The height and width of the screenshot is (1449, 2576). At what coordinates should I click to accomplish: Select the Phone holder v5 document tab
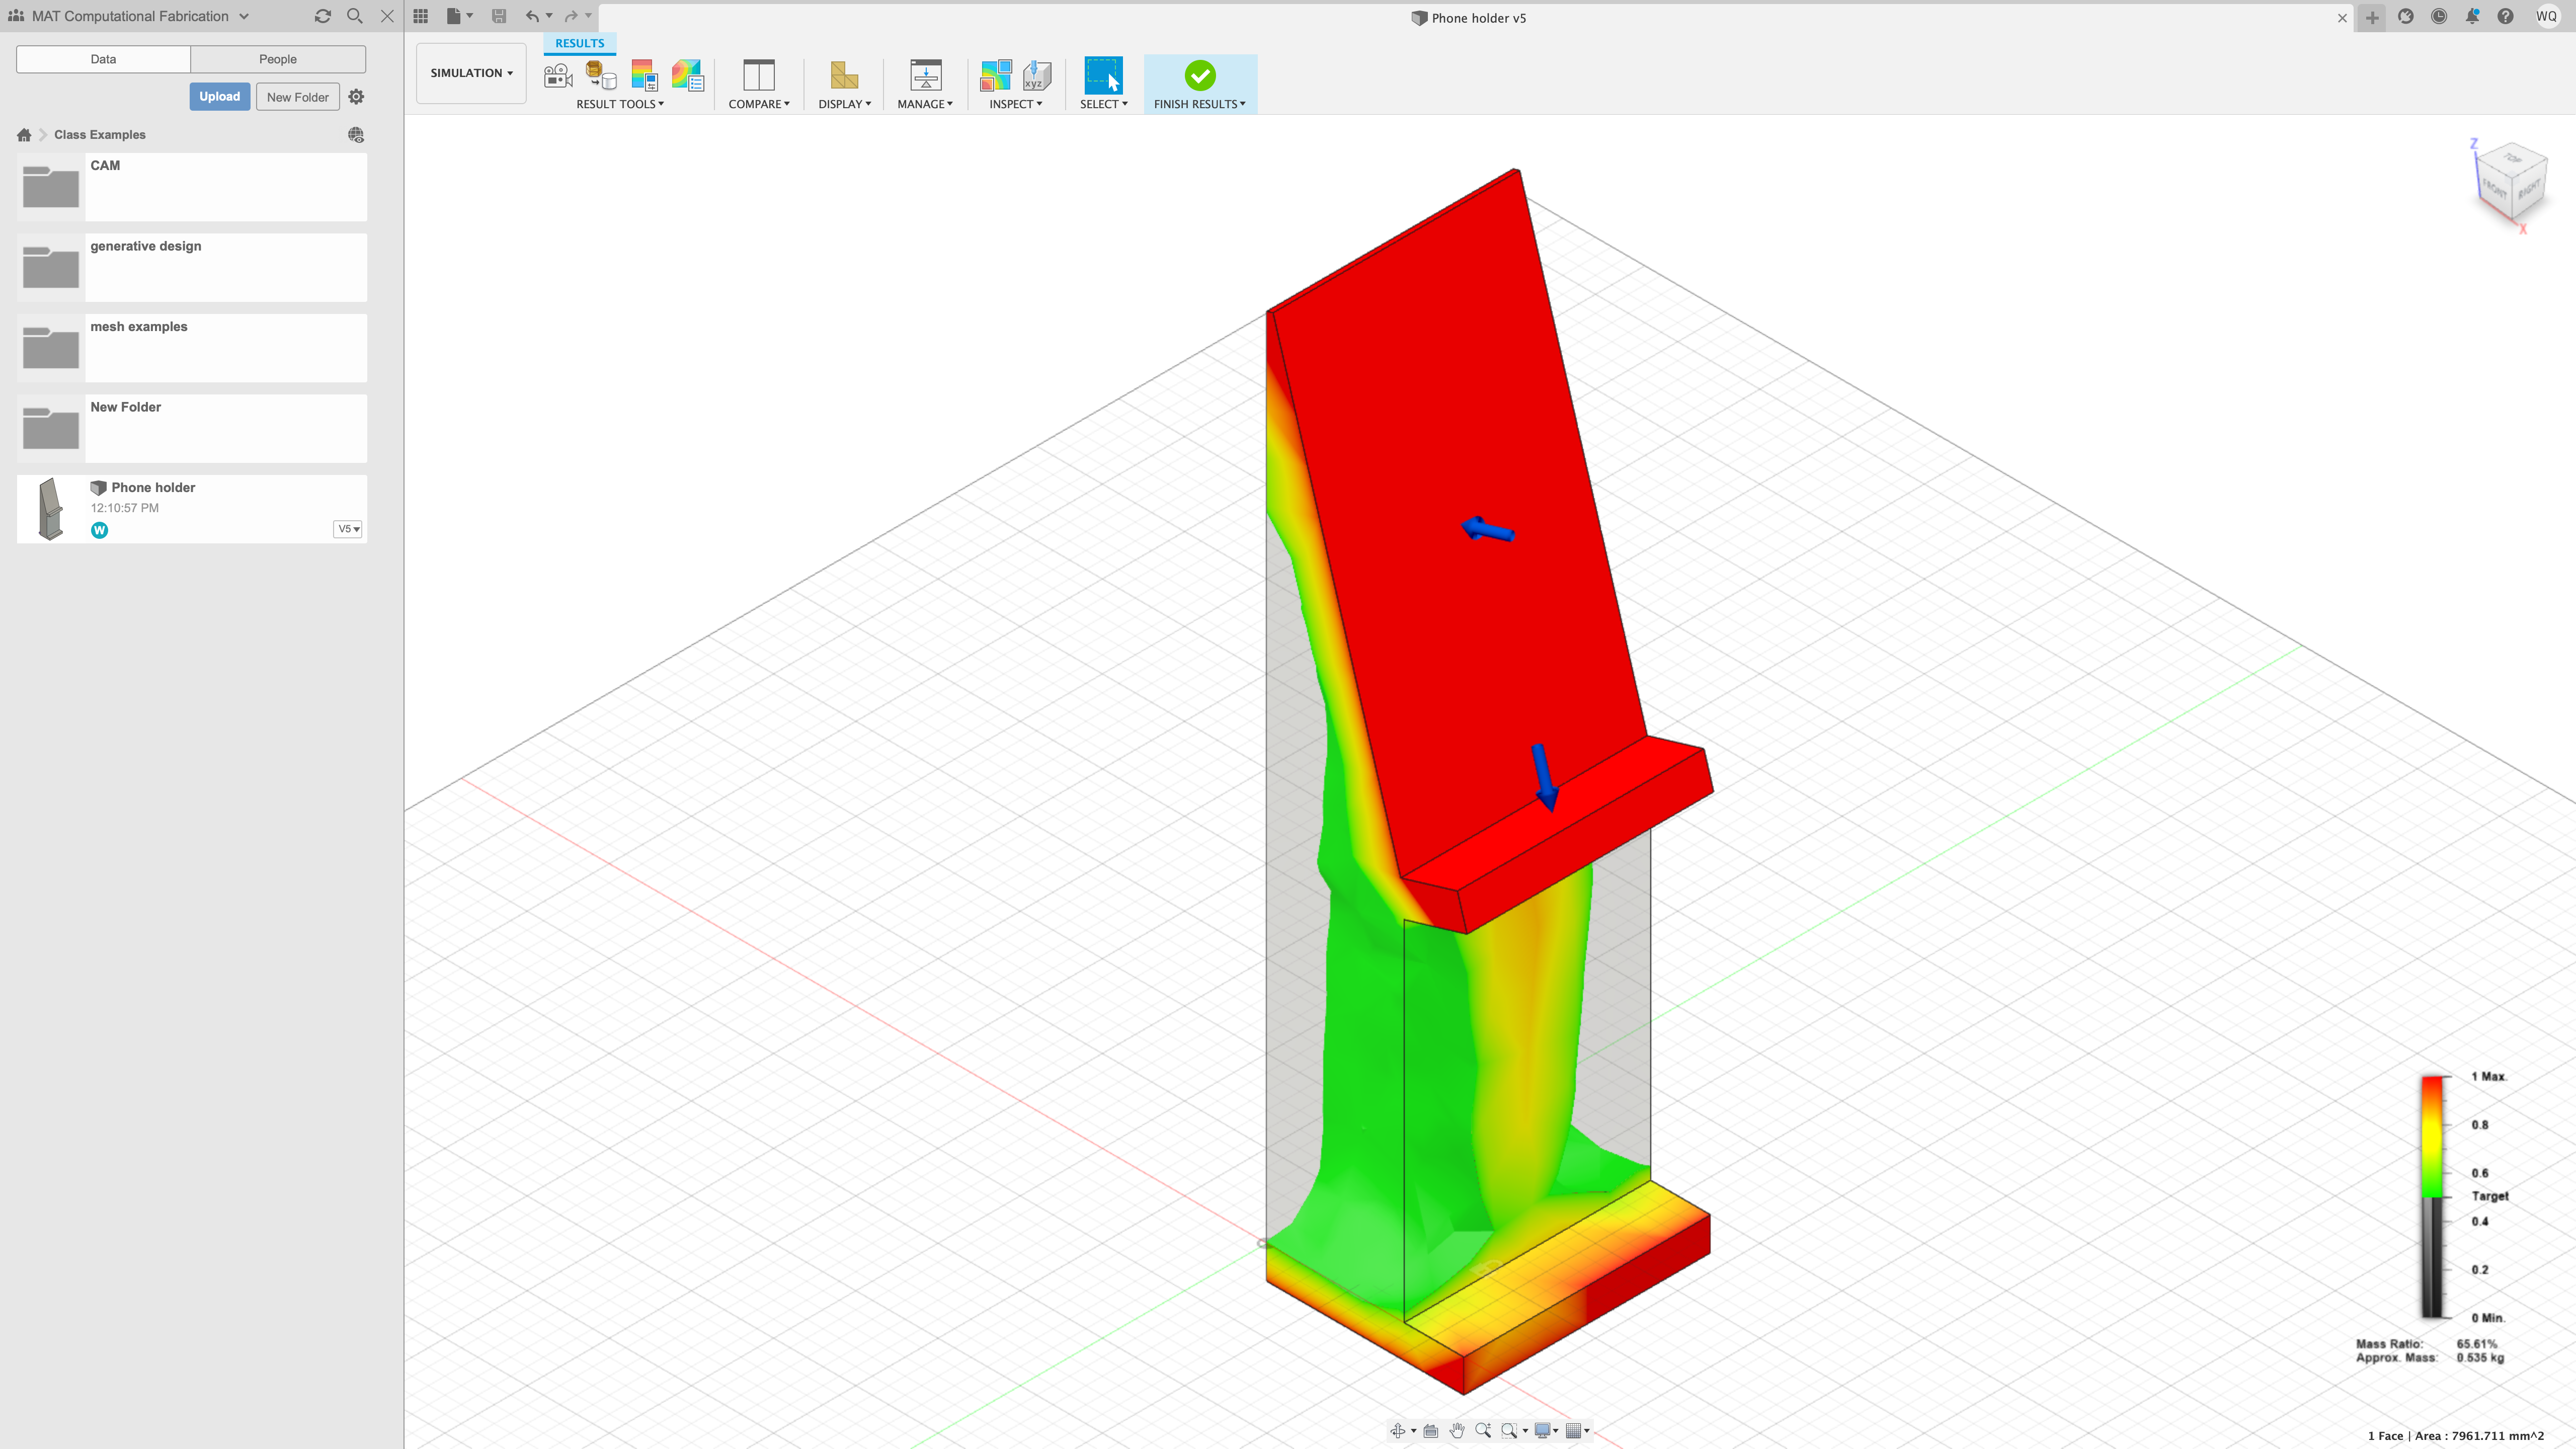pyautogui.click(x=1469, y=18)
